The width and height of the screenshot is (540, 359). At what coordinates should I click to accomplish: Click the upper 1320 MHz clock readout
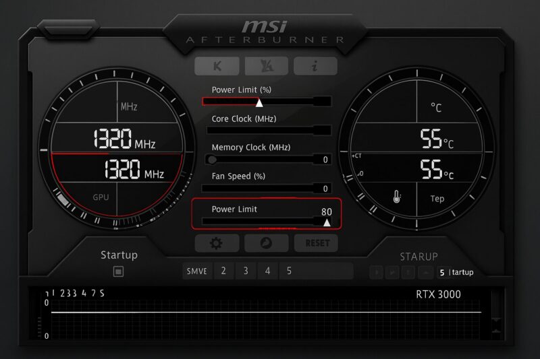tap(124, 139)
